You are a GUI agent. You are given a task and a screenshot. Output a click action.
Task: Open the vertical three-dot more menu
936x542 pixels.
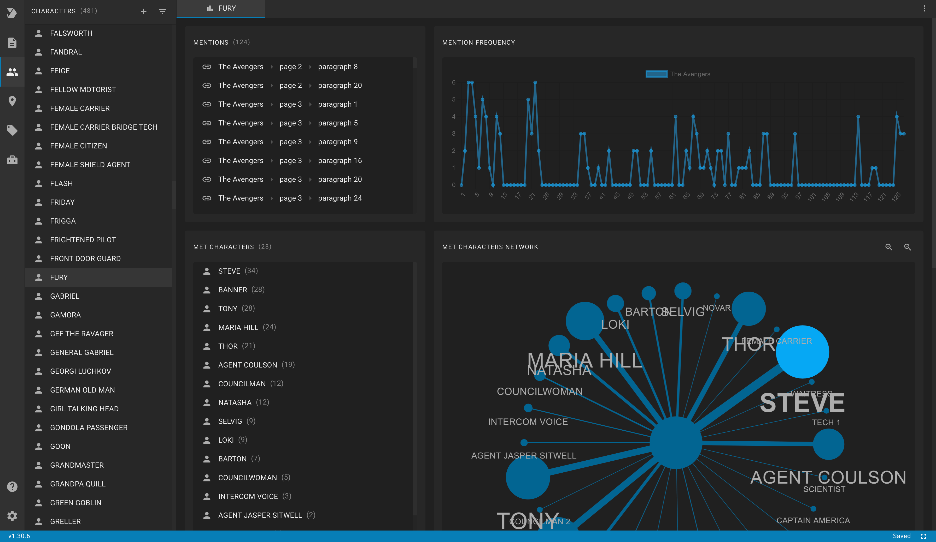(925, 8)
